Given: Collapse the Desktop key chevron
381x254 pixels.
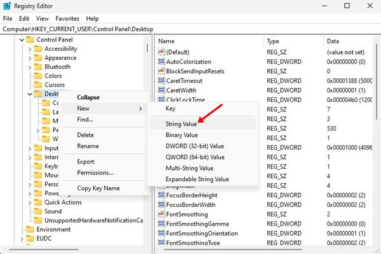Looking at the screenshot, I should 30,94.
